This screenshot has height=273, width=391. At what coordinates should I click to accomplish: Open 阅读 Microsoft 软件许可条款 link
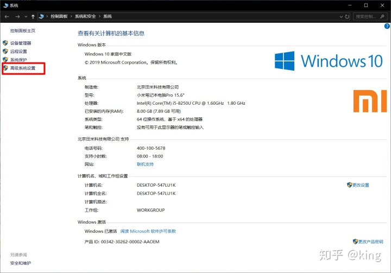148,231
